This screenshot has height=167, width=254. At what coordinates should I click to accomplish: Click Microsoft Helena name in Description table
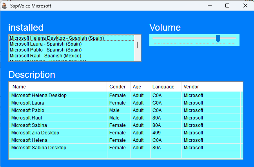pyautogui.click(x=29, y=140)
